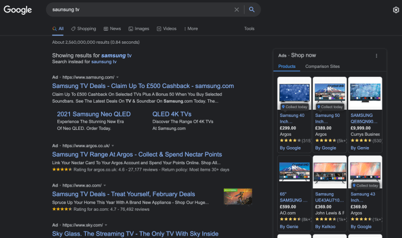Select the Products tab in Shop now
This screenshot has height=238, width=402.
pyautogui.click(x=287, y=67)
